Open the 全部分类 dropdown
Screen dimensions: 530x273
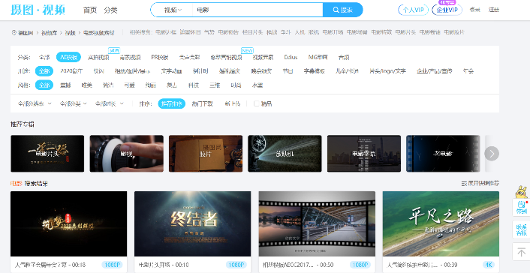coord(73,103)
